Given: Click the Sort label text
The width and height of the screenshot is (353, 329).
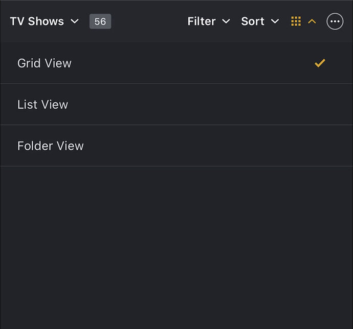Looking at the screenshot, I should (253, 21).
